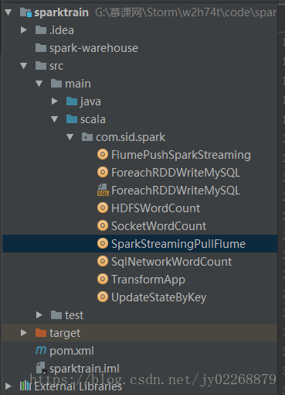Open the ForeachRDDWriteMySQL Scala object file
Image resolution: width=285 pixels, height=395 pixels.
pos(176,173)
